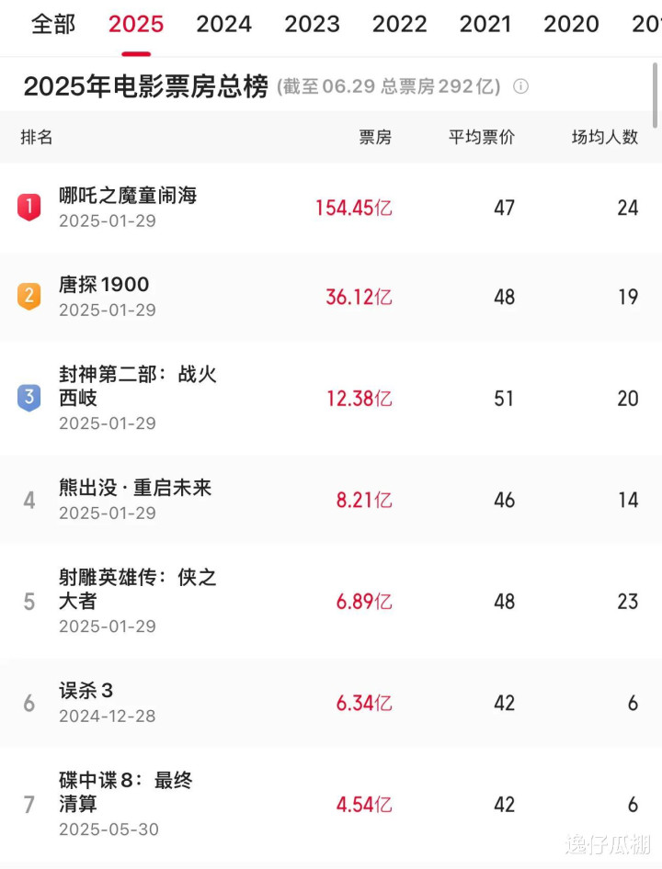
Task: Sort by 平均票价 column header
Action: click(x=482, y=137)
